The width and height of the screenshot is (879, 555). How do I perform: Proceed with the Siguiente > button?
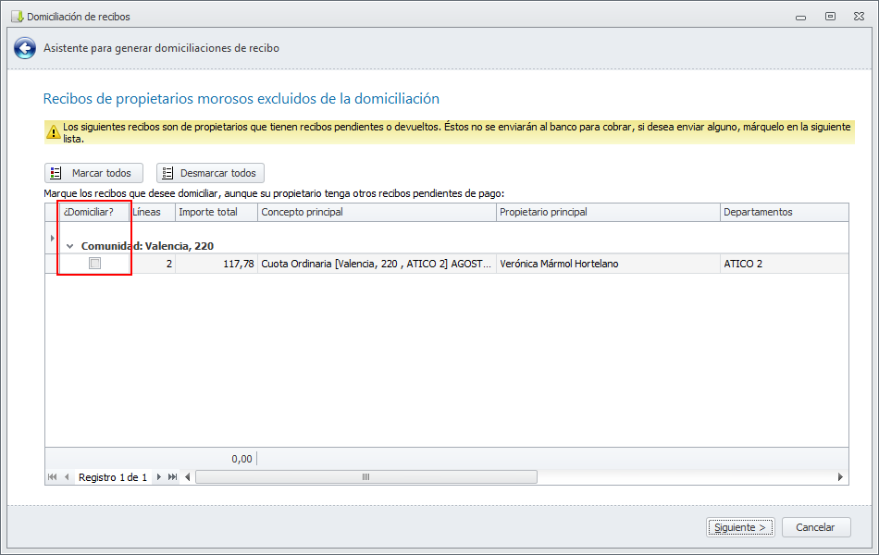(740, 527)
